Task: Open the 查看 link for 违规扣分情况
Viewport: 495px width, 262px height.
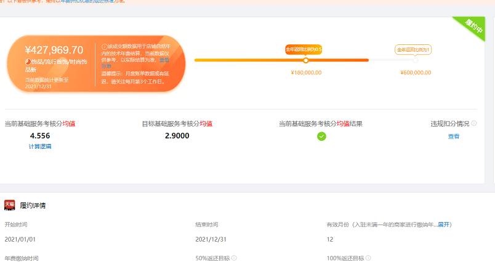Action: [x=454, y=136]
